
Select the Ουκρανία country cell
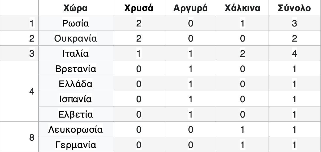tap(75, 38)
